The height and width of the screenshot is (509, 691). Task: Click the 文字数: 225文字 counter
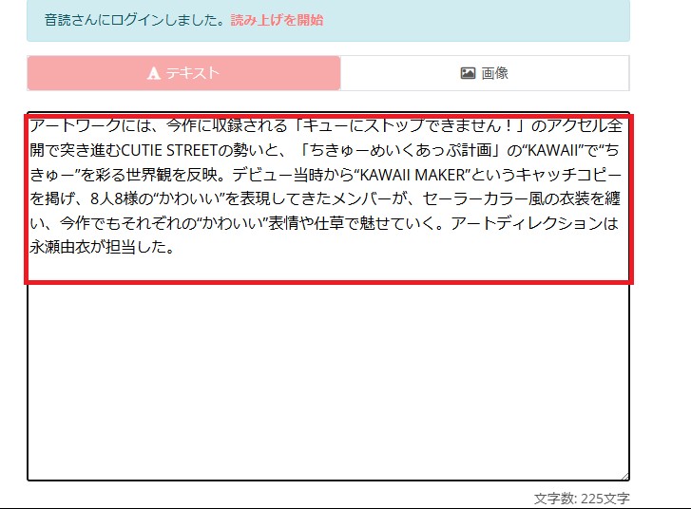(582, 499)
